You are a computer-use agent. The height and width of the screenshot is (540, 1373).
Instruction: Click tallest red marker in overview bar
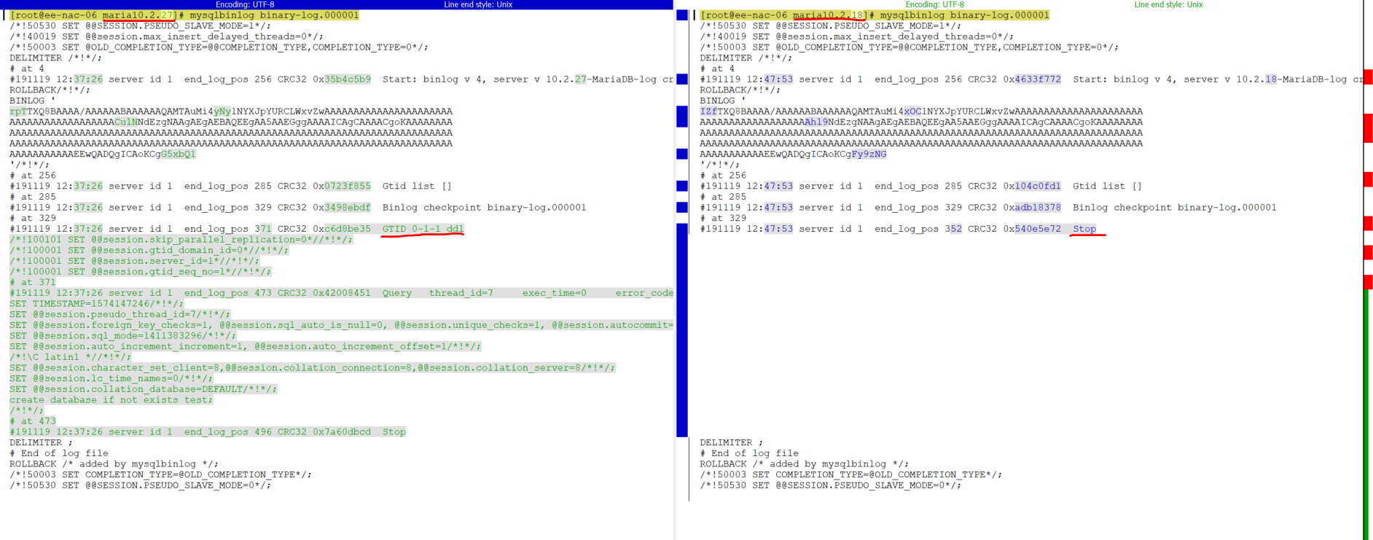pyautogui.click(x=1368, y=128)
